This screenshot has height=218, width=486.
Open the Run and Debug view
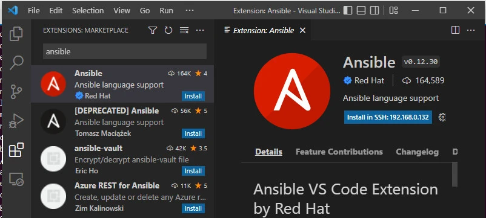[16, 121]
